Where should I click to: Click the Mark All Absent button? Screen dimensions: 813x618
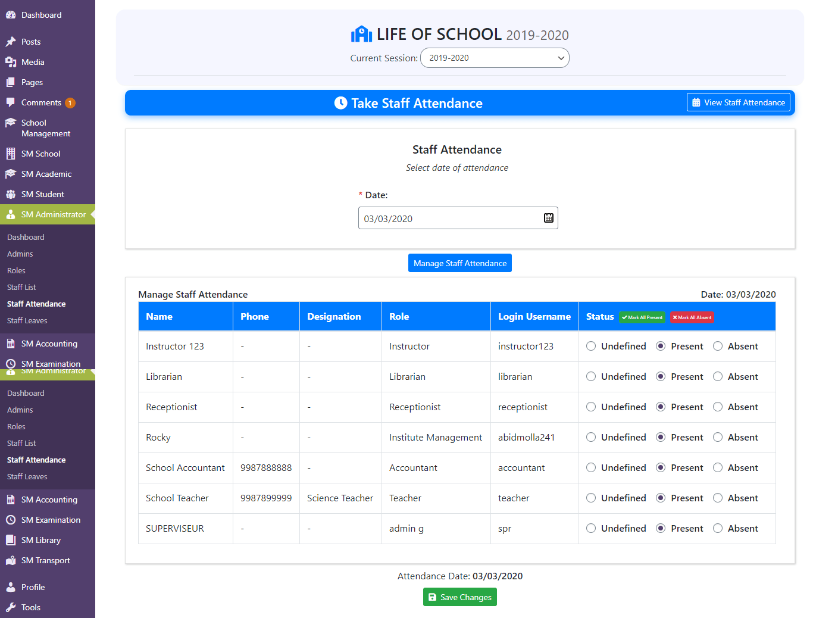click(692, 317)
